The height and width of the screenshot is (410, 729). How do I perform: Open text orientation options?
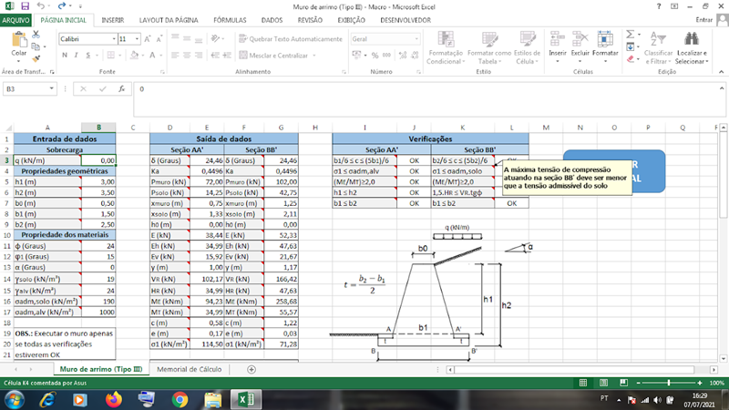tap(217, 39)
